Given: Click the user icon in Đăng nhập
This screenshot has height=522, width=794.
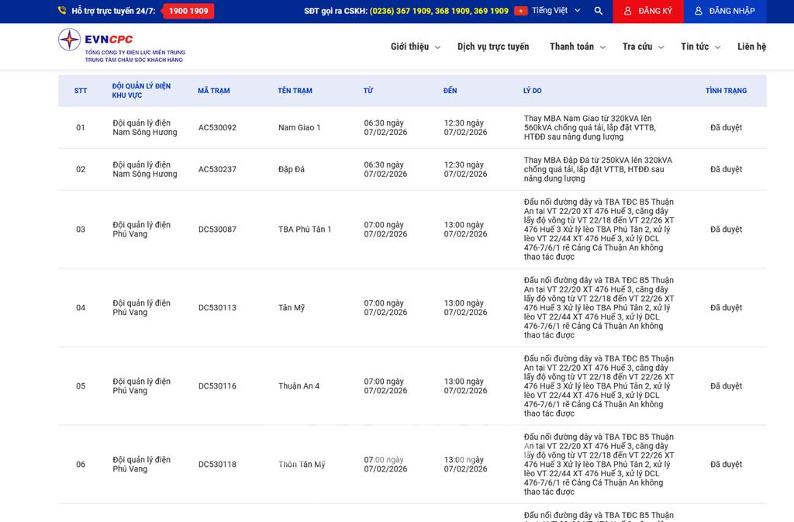Looking at the screenshot, I should 699,11.
